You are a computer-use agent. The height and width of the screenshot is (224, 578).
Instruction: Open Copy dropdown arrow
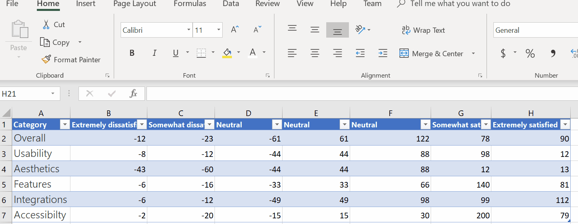tap(80, 42)
